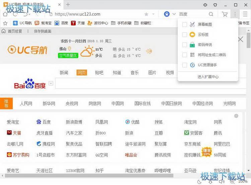Switch to the 图片 search tab
Image resolution: width=251 pixels, height=185 pixels.
click(152, 73)
